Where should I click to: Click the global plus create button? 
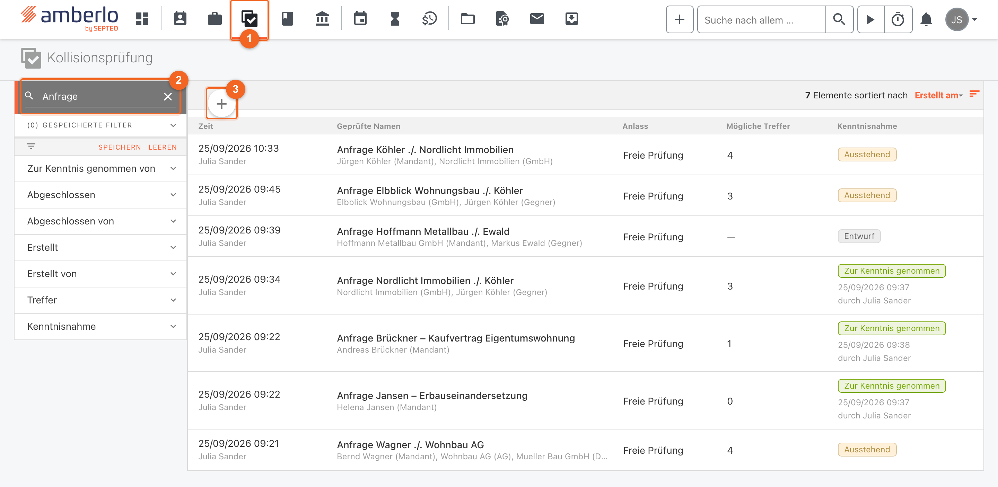[680, 19]
